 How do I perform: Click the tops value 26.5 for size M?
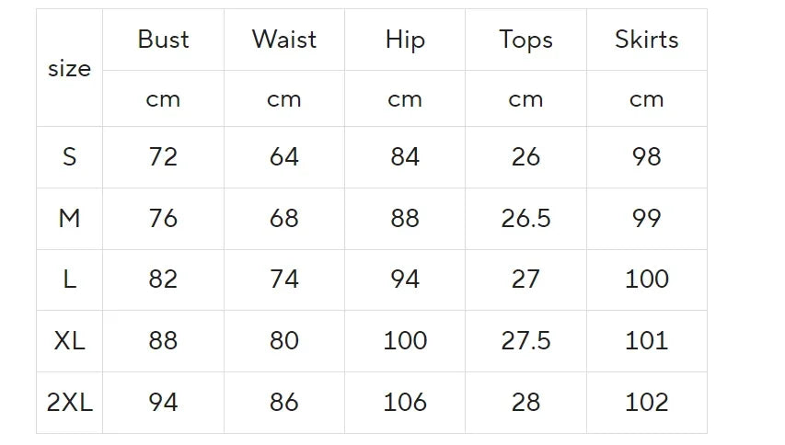(525, 219)
